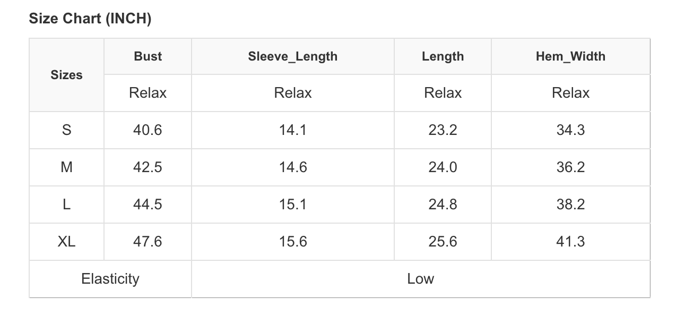Select the 36.2 hem width value
This screenshot has width=676, height=323.
pos(570,167)
